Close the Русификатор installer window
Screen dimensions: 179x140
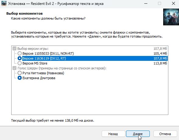pos(174,4)
